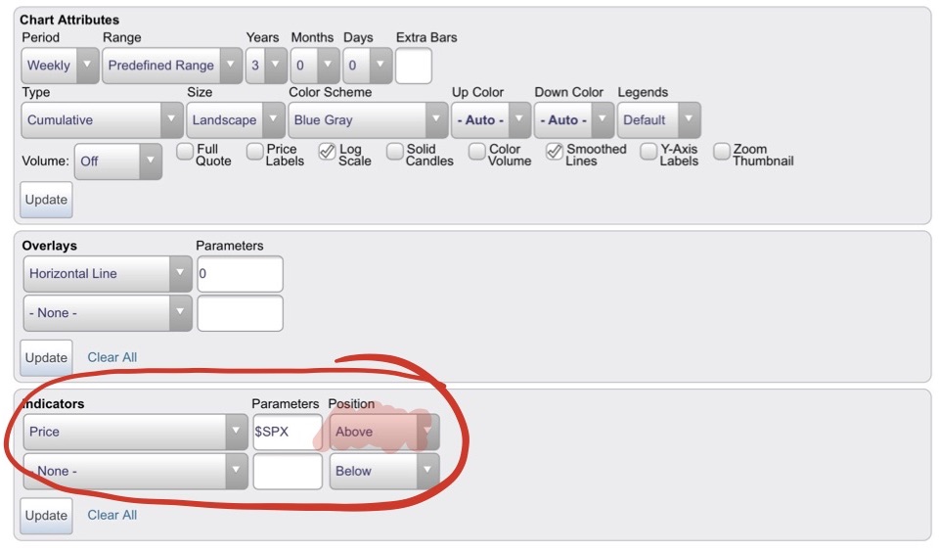Open the Color Scheme dropdown showing Blue Gray
This screenshot has height=551, width=939.
click(368, 120)
